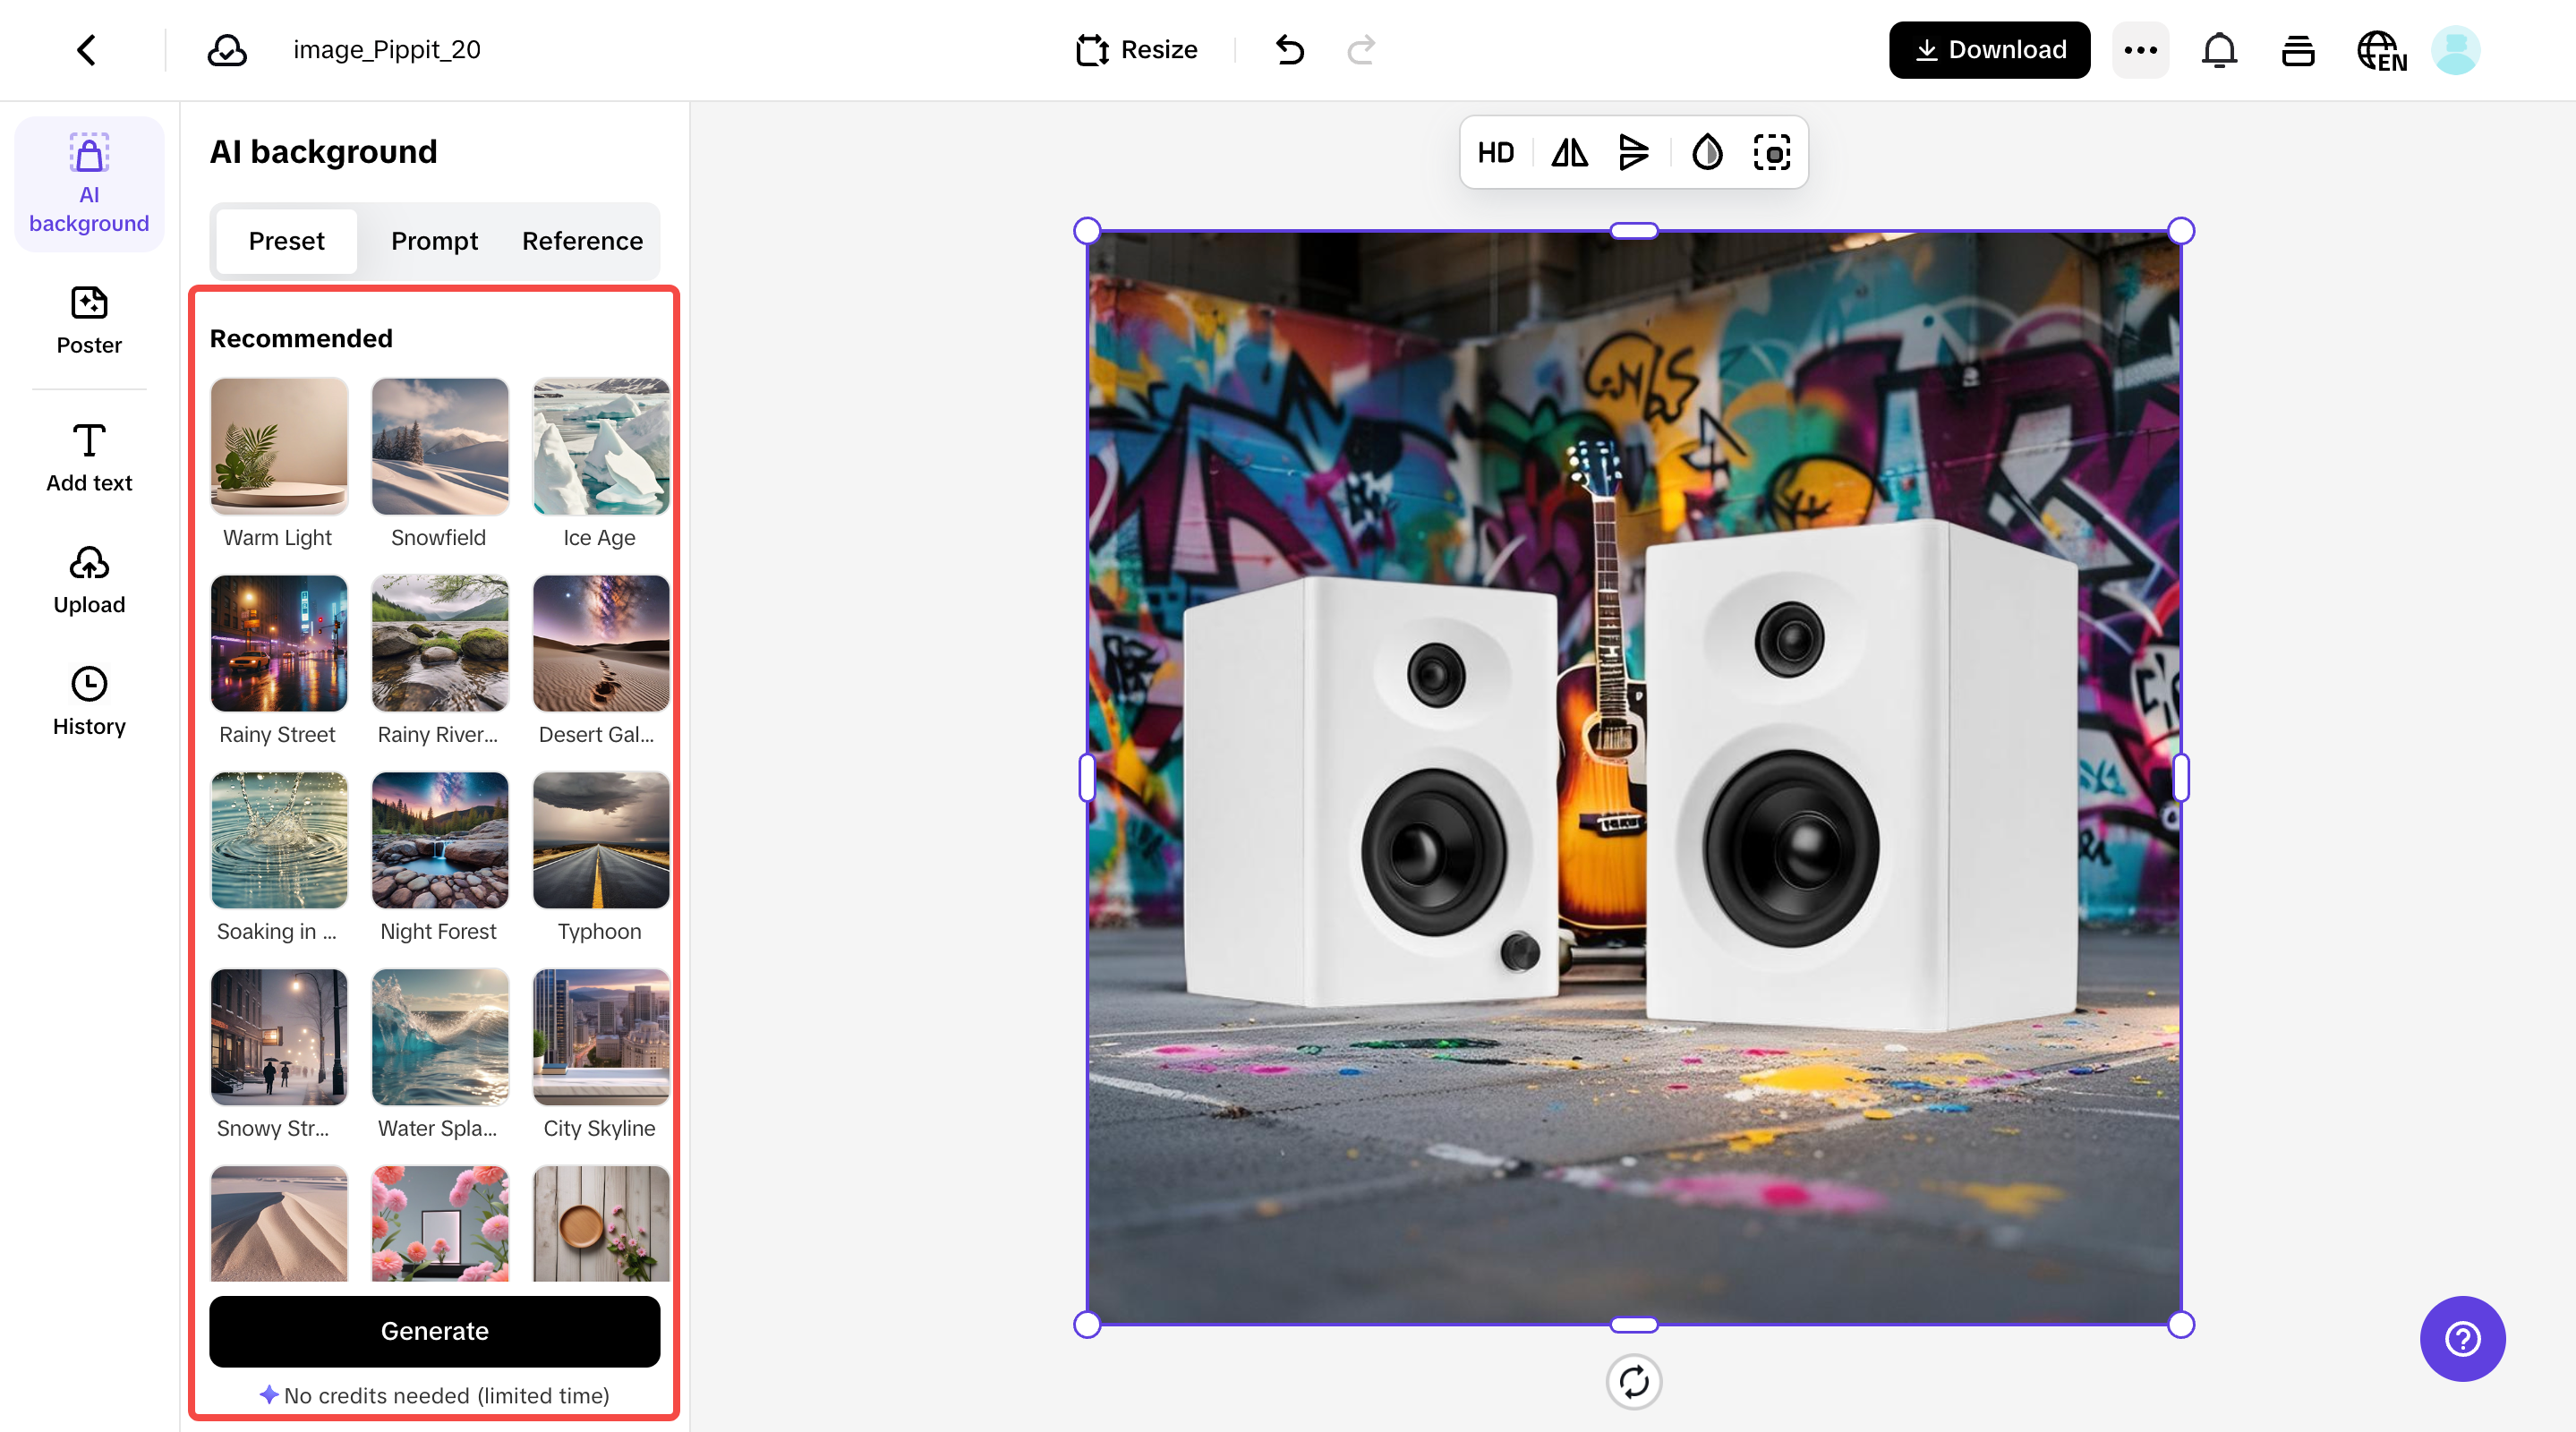This screenshot has width=2576, height=1432.
Task: Flip the image vertically
Action: tap(1634, 152)
